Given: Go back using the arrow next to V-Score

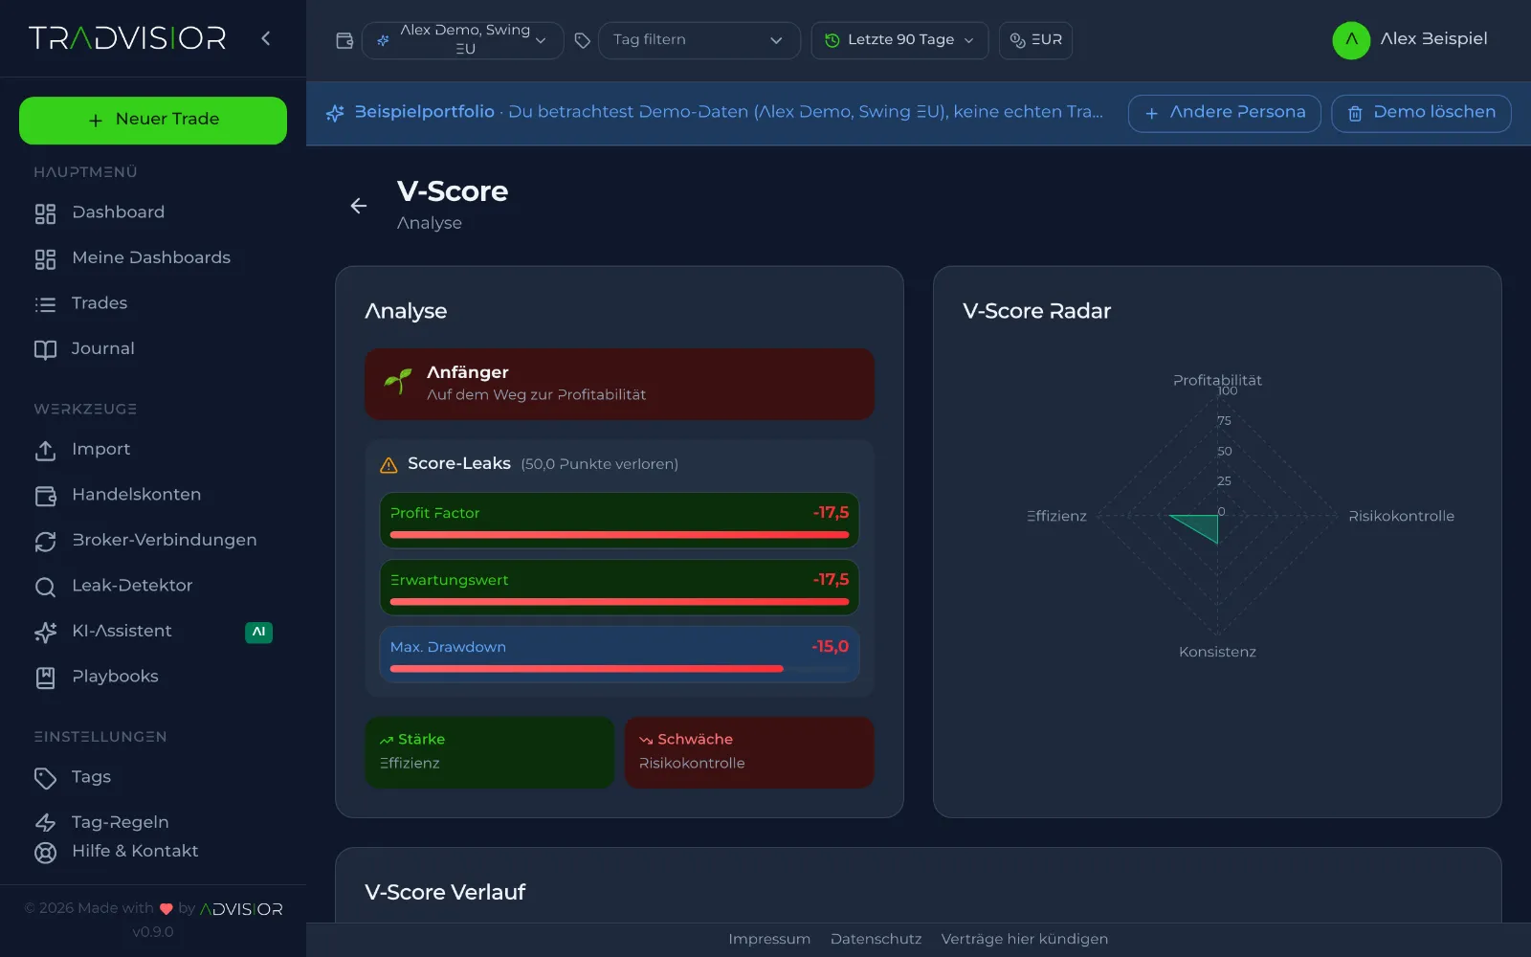Looking at the screenshot, I should (x=359, y=206).
